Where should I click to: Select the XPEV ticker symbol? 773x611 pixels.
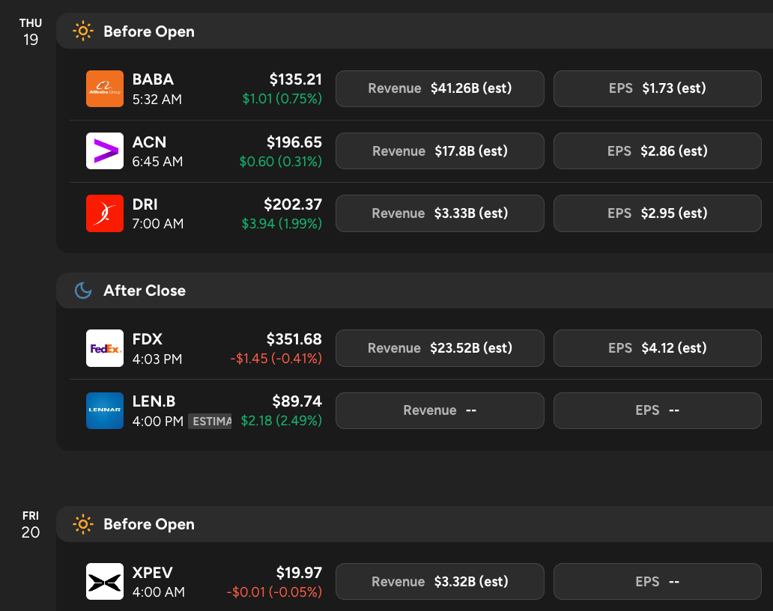[152, 573]
